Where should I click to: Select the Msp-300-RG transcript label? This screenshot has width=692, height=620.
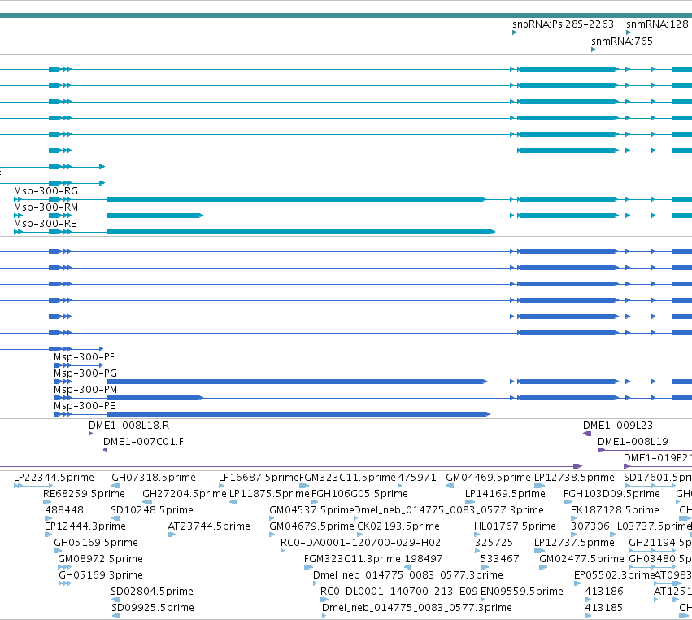46,191
